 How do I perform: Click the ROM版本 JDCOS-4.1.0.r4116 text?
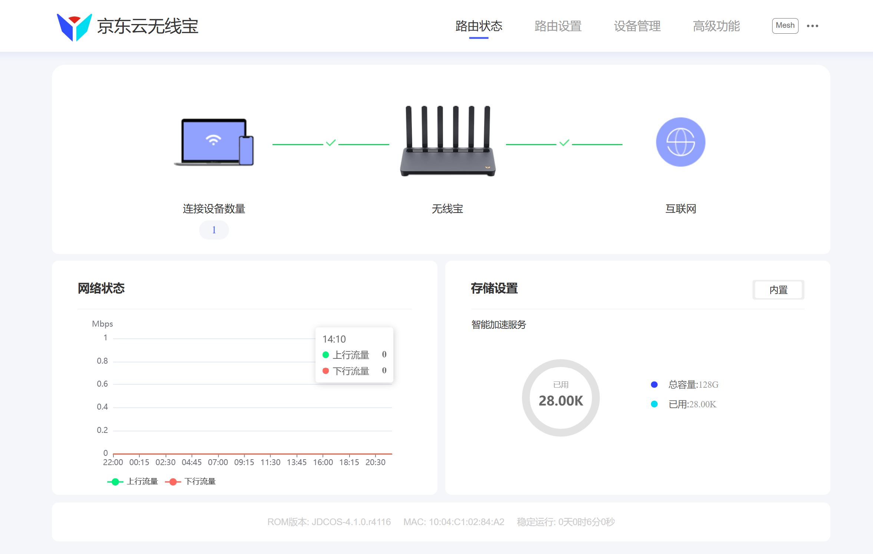pos(329,522)
